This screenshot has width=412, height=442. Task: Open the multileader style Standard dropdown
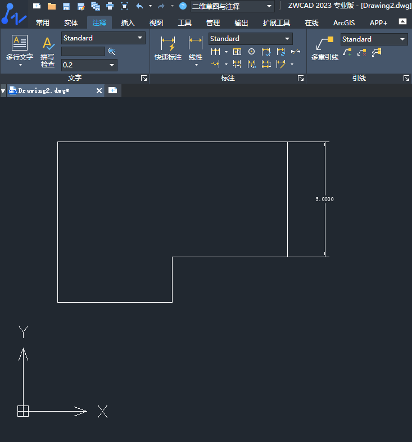pyautogui.click(x=374, y=39)
